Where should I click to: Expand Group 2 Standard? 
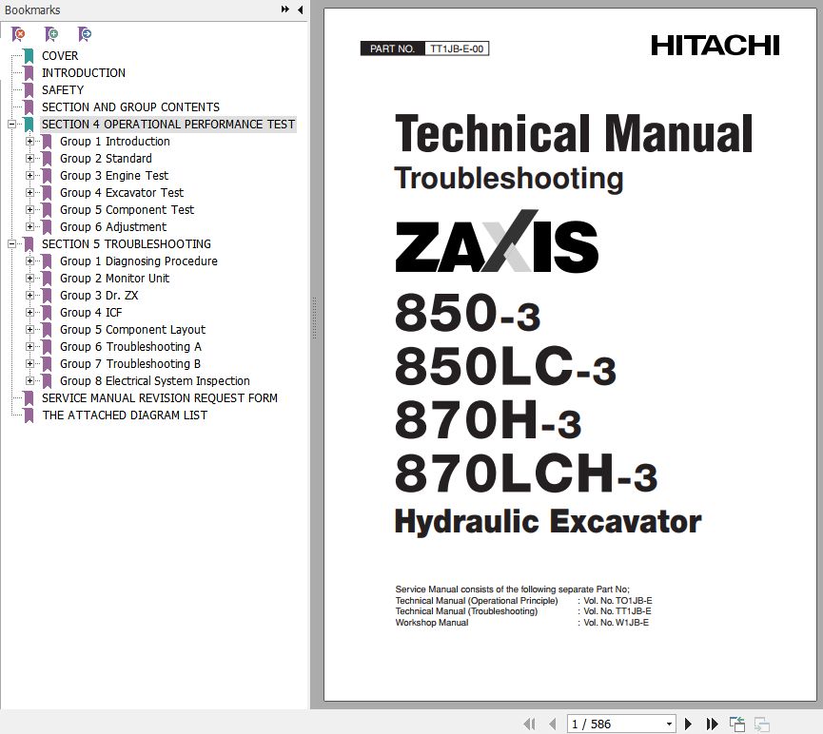pos(29,159)
